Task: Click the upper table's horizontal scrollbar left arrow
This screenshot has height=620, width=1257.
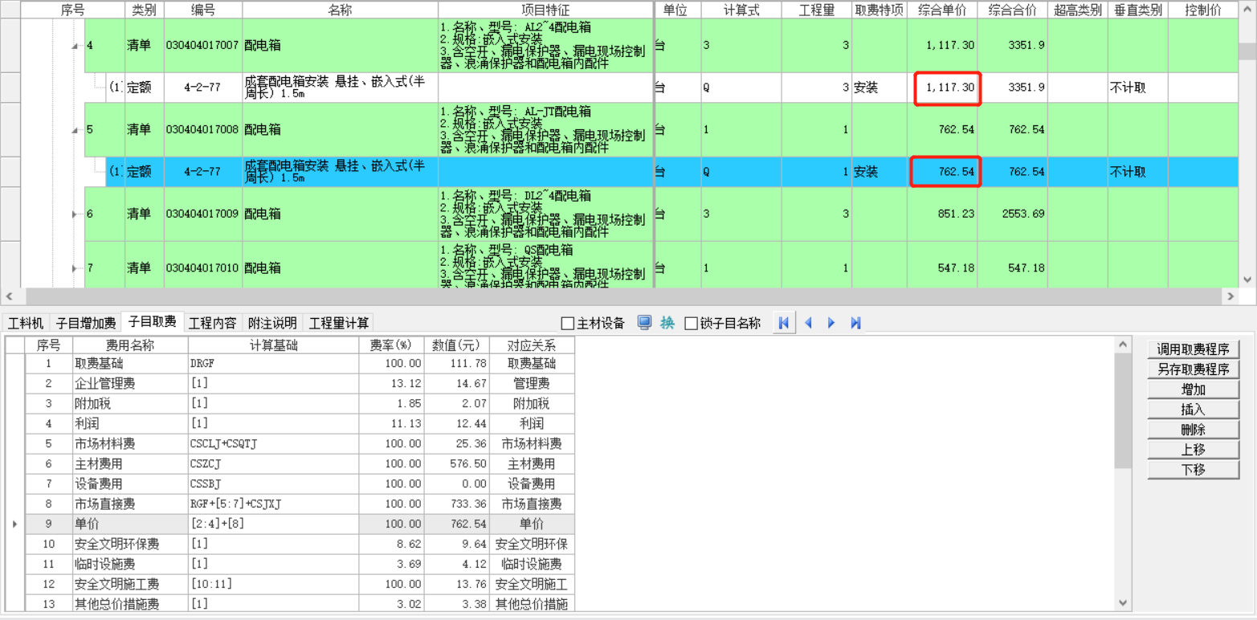Action: (x=9, y=296)
